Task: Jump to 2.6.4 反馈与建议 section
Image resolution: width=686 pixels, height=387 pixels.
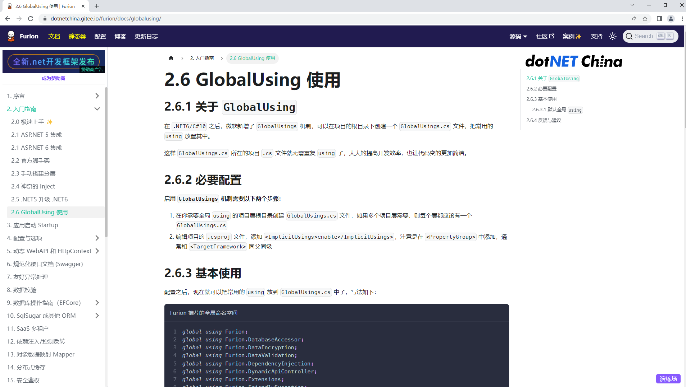Action: pyautogui.click(x=544, y=120)
